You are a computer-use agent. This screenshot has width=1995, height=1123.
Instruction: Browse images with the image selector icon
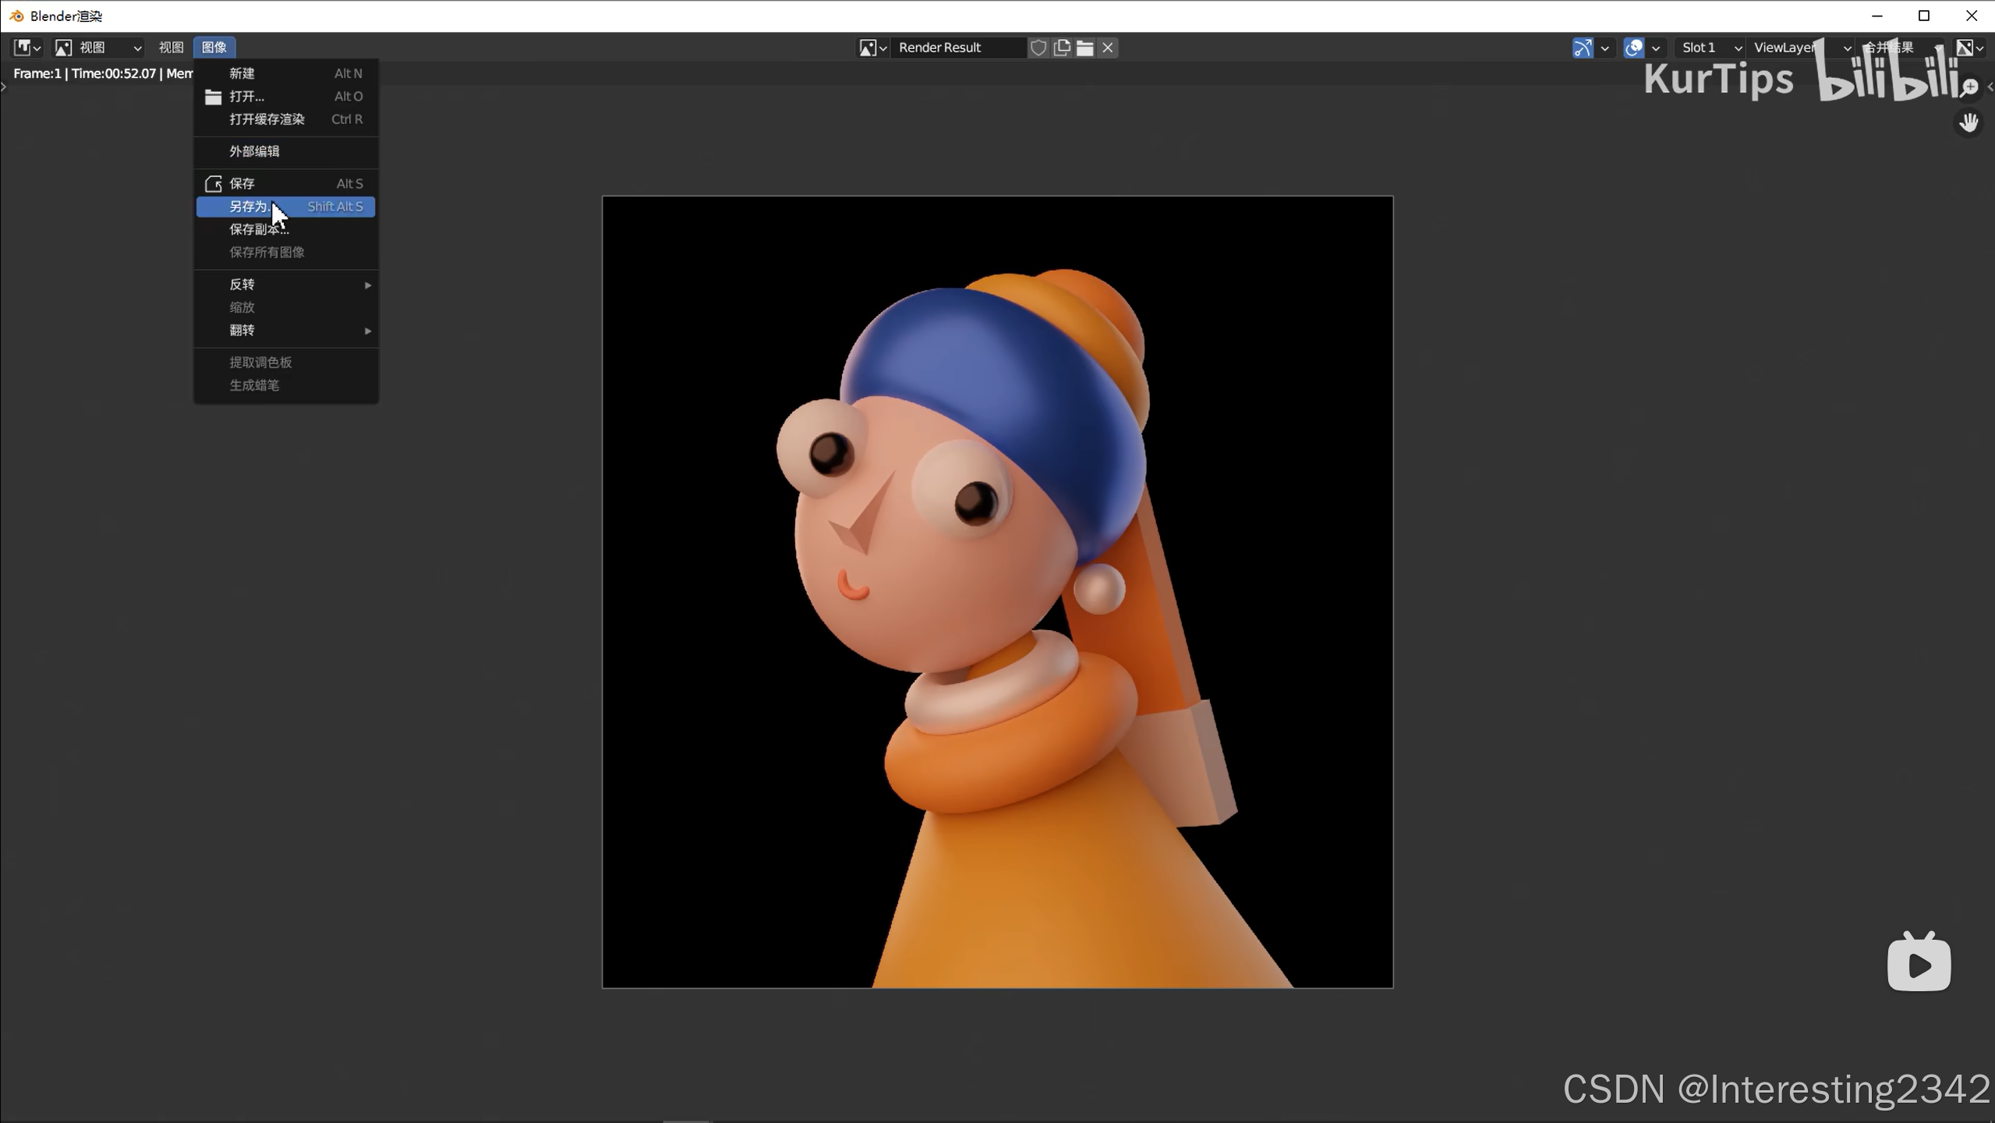[x=872, y=48]
